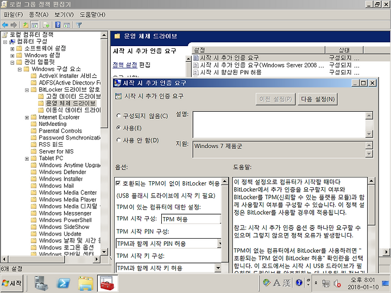Viewport: 391px width, 293px height.
Task: Open the 파일(F) menu
Action: [13, 15]
